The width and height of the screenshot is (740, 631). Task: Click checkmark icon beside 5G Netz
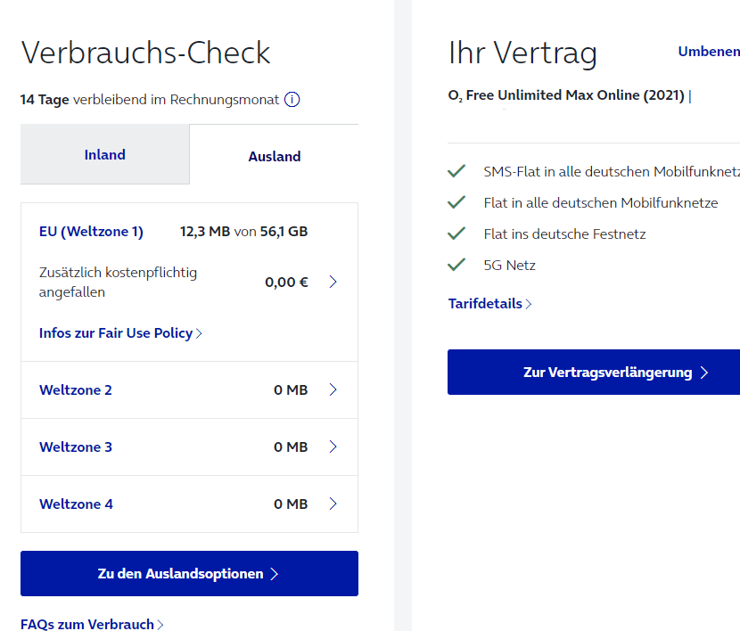tap(456, 265)
